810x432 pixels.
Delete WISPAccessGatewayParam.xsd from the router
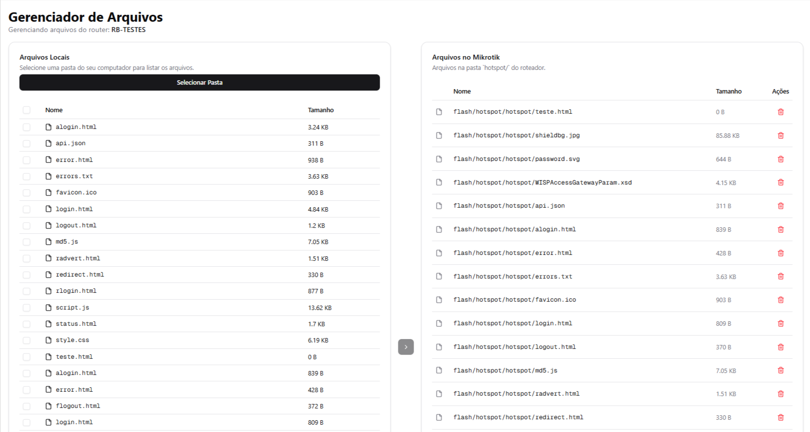(x=780, y=183)
